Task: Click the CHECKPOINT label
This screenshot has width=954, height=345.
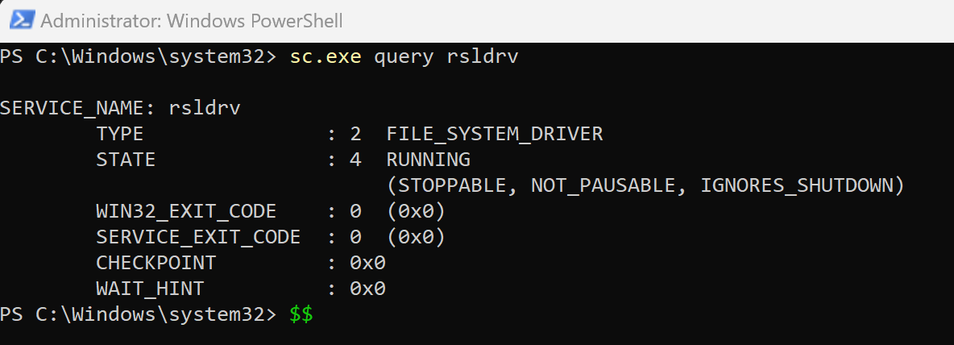Action: point(156,263)
